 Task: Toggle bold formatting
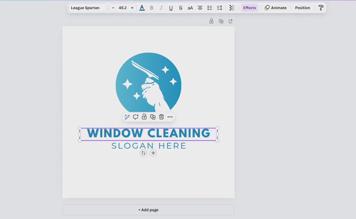[x=152, y=8]
